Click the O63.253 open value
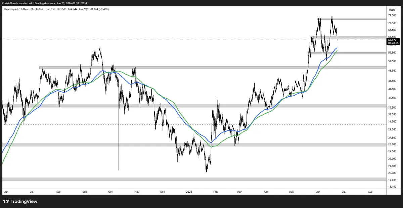The width and height of the screenshot is (403, 208). (50, 9)
